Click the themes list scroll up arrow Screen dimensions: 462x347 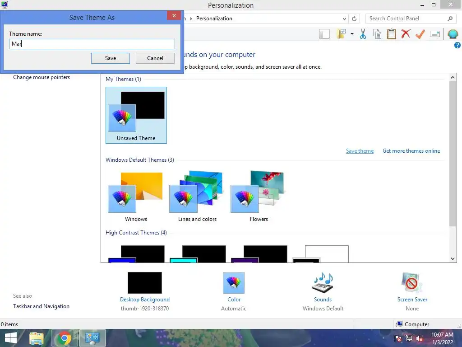(453, 77)
